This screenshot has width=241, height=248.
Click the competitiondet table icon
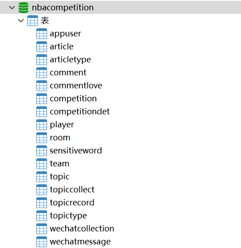pyautogui.click(x=42, y=112)
